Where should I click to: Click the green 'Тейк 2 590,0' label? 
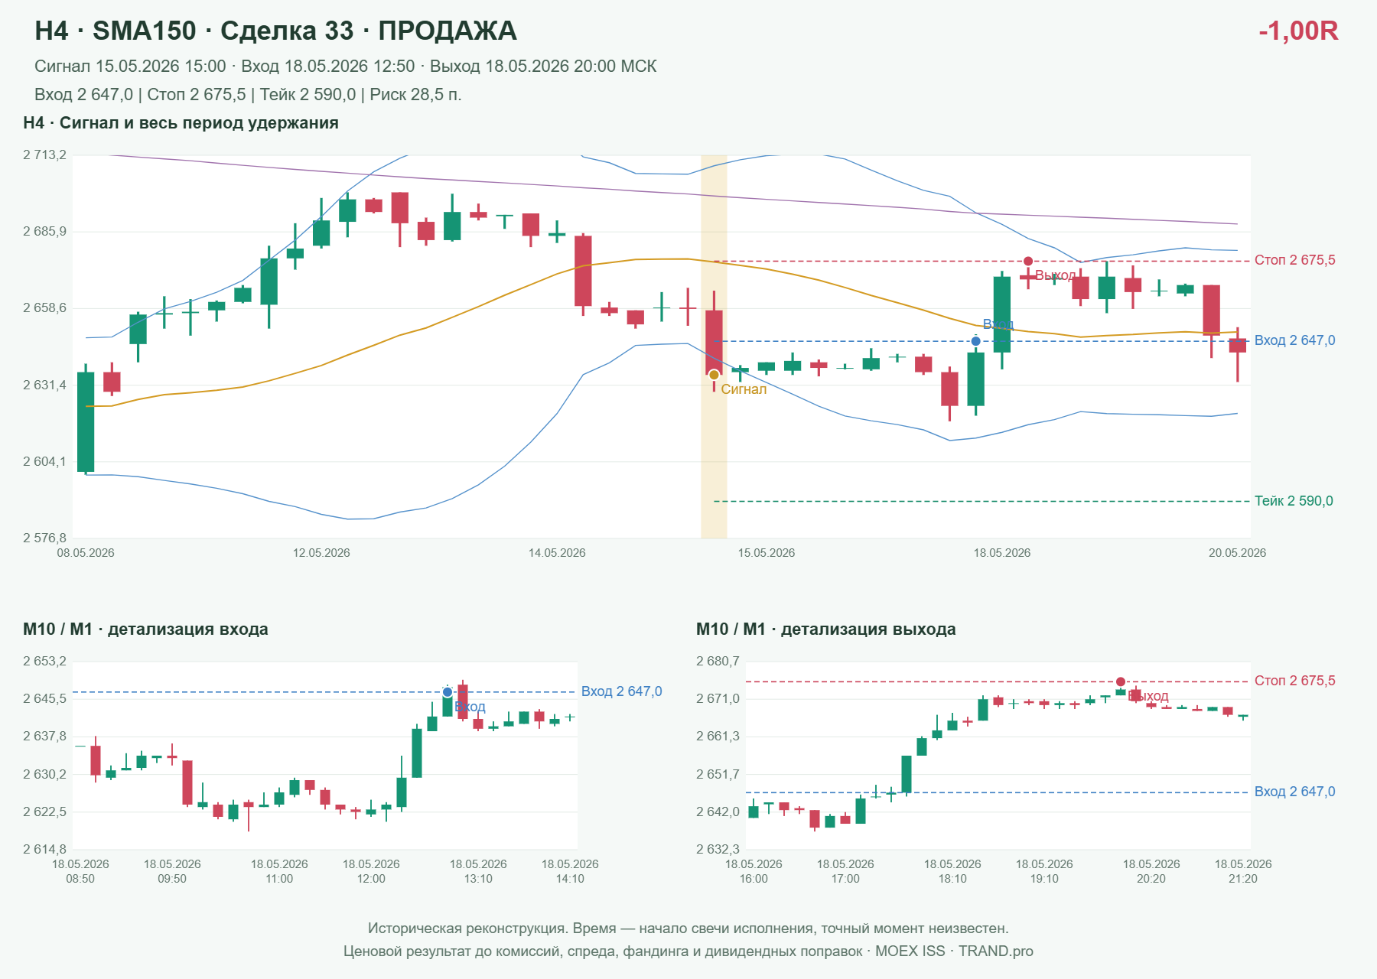click(1294, 501)
